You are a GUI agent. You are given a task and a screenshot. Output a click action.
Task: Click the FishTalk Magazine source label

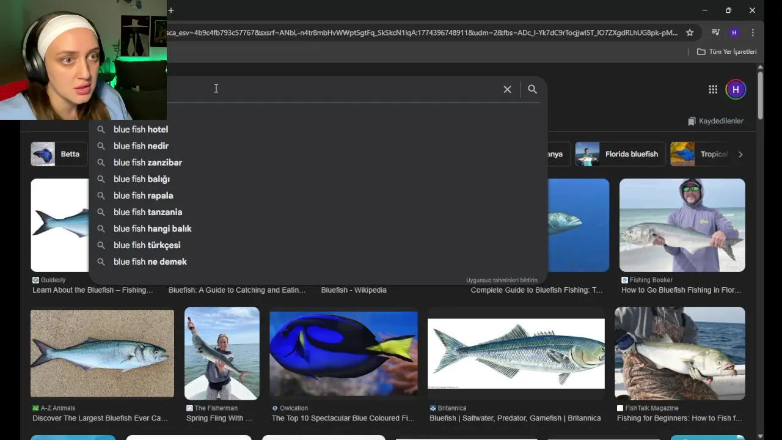click(647, 408)
